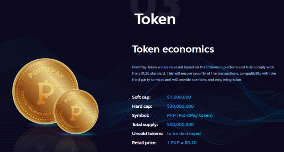Image resolution: width=284 pixels, height=152 pixels.
Task: Select the $1,000,000 soft cap value
Action: pyautogui.click(x=179, y=97)
